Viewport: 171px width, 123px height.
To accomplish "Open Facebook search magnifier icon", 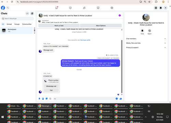I will 8,8.
